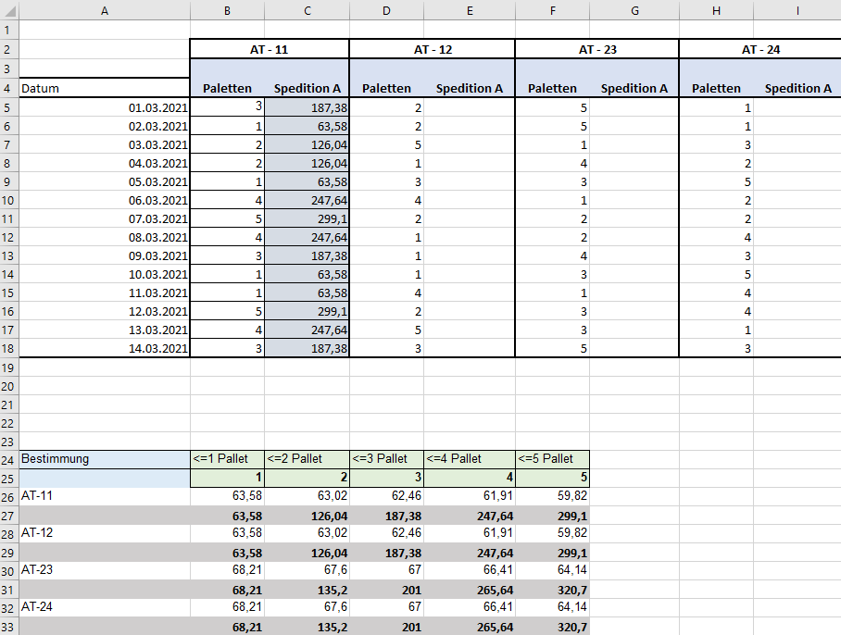This screenshot has width=841, height=635.
Task: Click empty Spedition A cell G5 under AT - 23
Action: click(634, 107)
